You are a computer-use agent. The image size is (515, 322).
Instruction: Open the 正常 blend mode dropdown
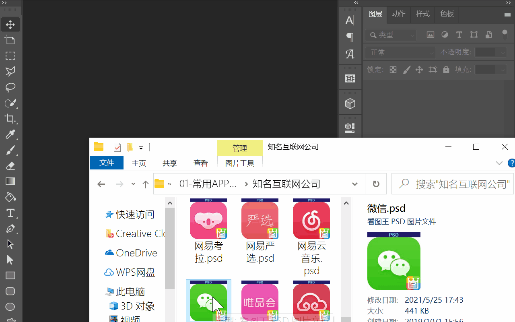coord(400,52)
